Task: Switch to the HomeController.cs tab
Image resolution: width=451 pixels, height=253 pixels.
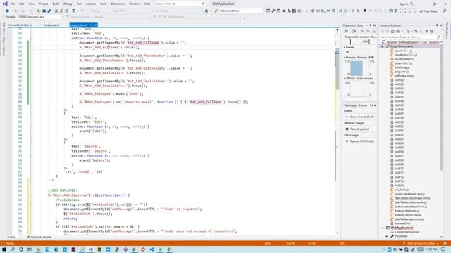Action: click(20, 25)
